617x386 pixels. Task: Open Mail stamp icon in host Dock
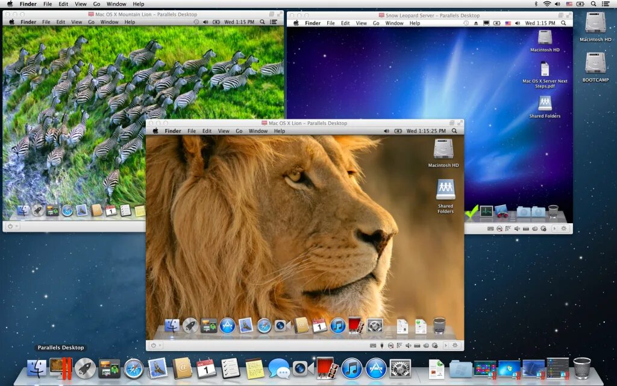click(158, 369)
